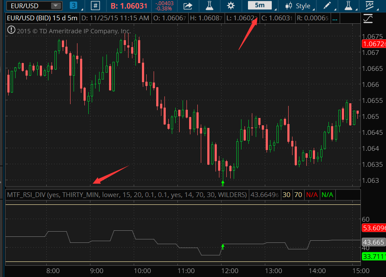This screenshot has height=277, width=386.
Task: Click the 2015 TD Ameritrade copyright text
Action: (74, 31)
